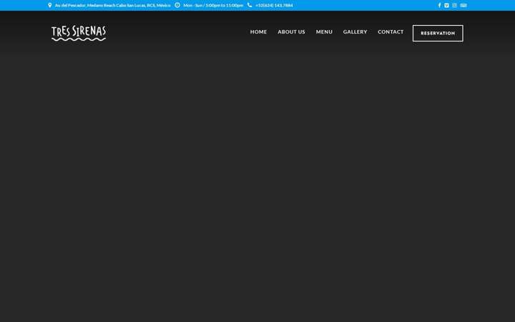Call the +52(624) phone number
Image resolution: width=515 pixels, height=322 pixels.
[274, 5]
